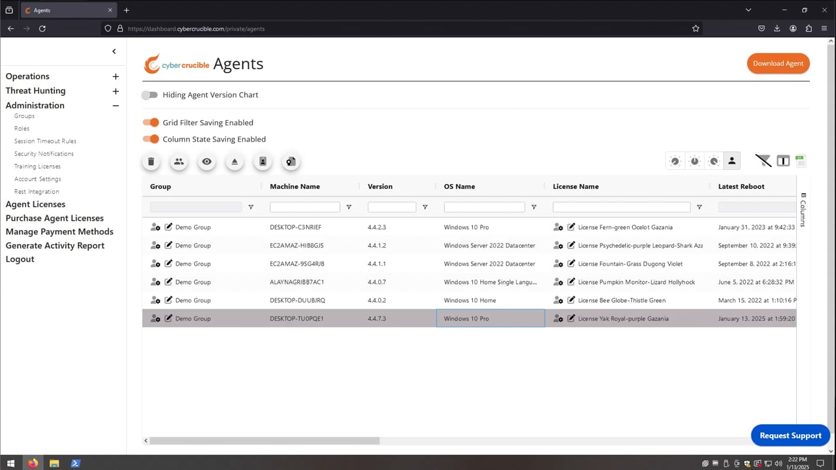Screen dimensions: 836x470
Task: Click the ID badge icon button
Action: point(263,162)
